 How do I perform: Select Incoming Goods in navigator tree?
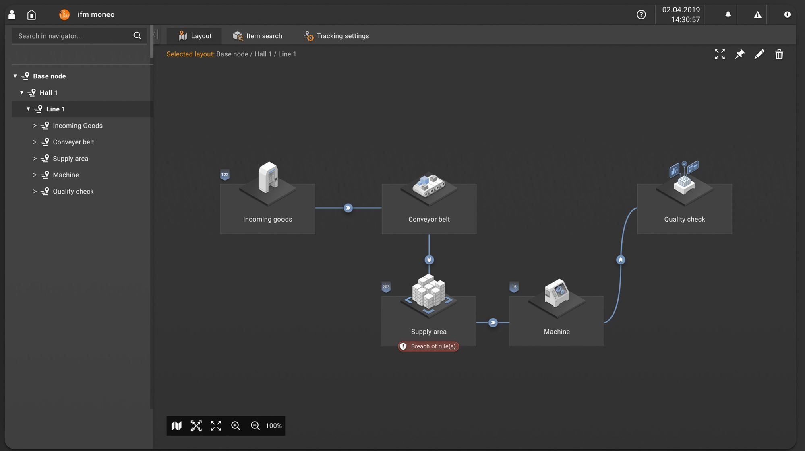[78, 126]
